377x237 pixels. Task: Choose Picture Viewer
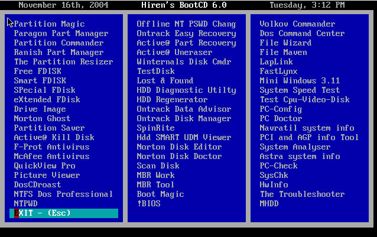[x=47, y=175]
